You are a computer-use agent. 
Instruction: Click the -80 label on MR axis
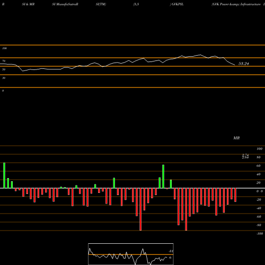coord(259,225)
